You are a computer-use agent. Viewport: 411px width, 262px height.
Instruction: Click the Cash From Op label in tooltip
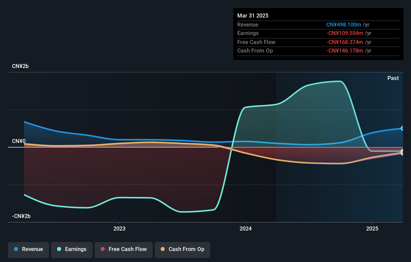(x=255, y=50)
